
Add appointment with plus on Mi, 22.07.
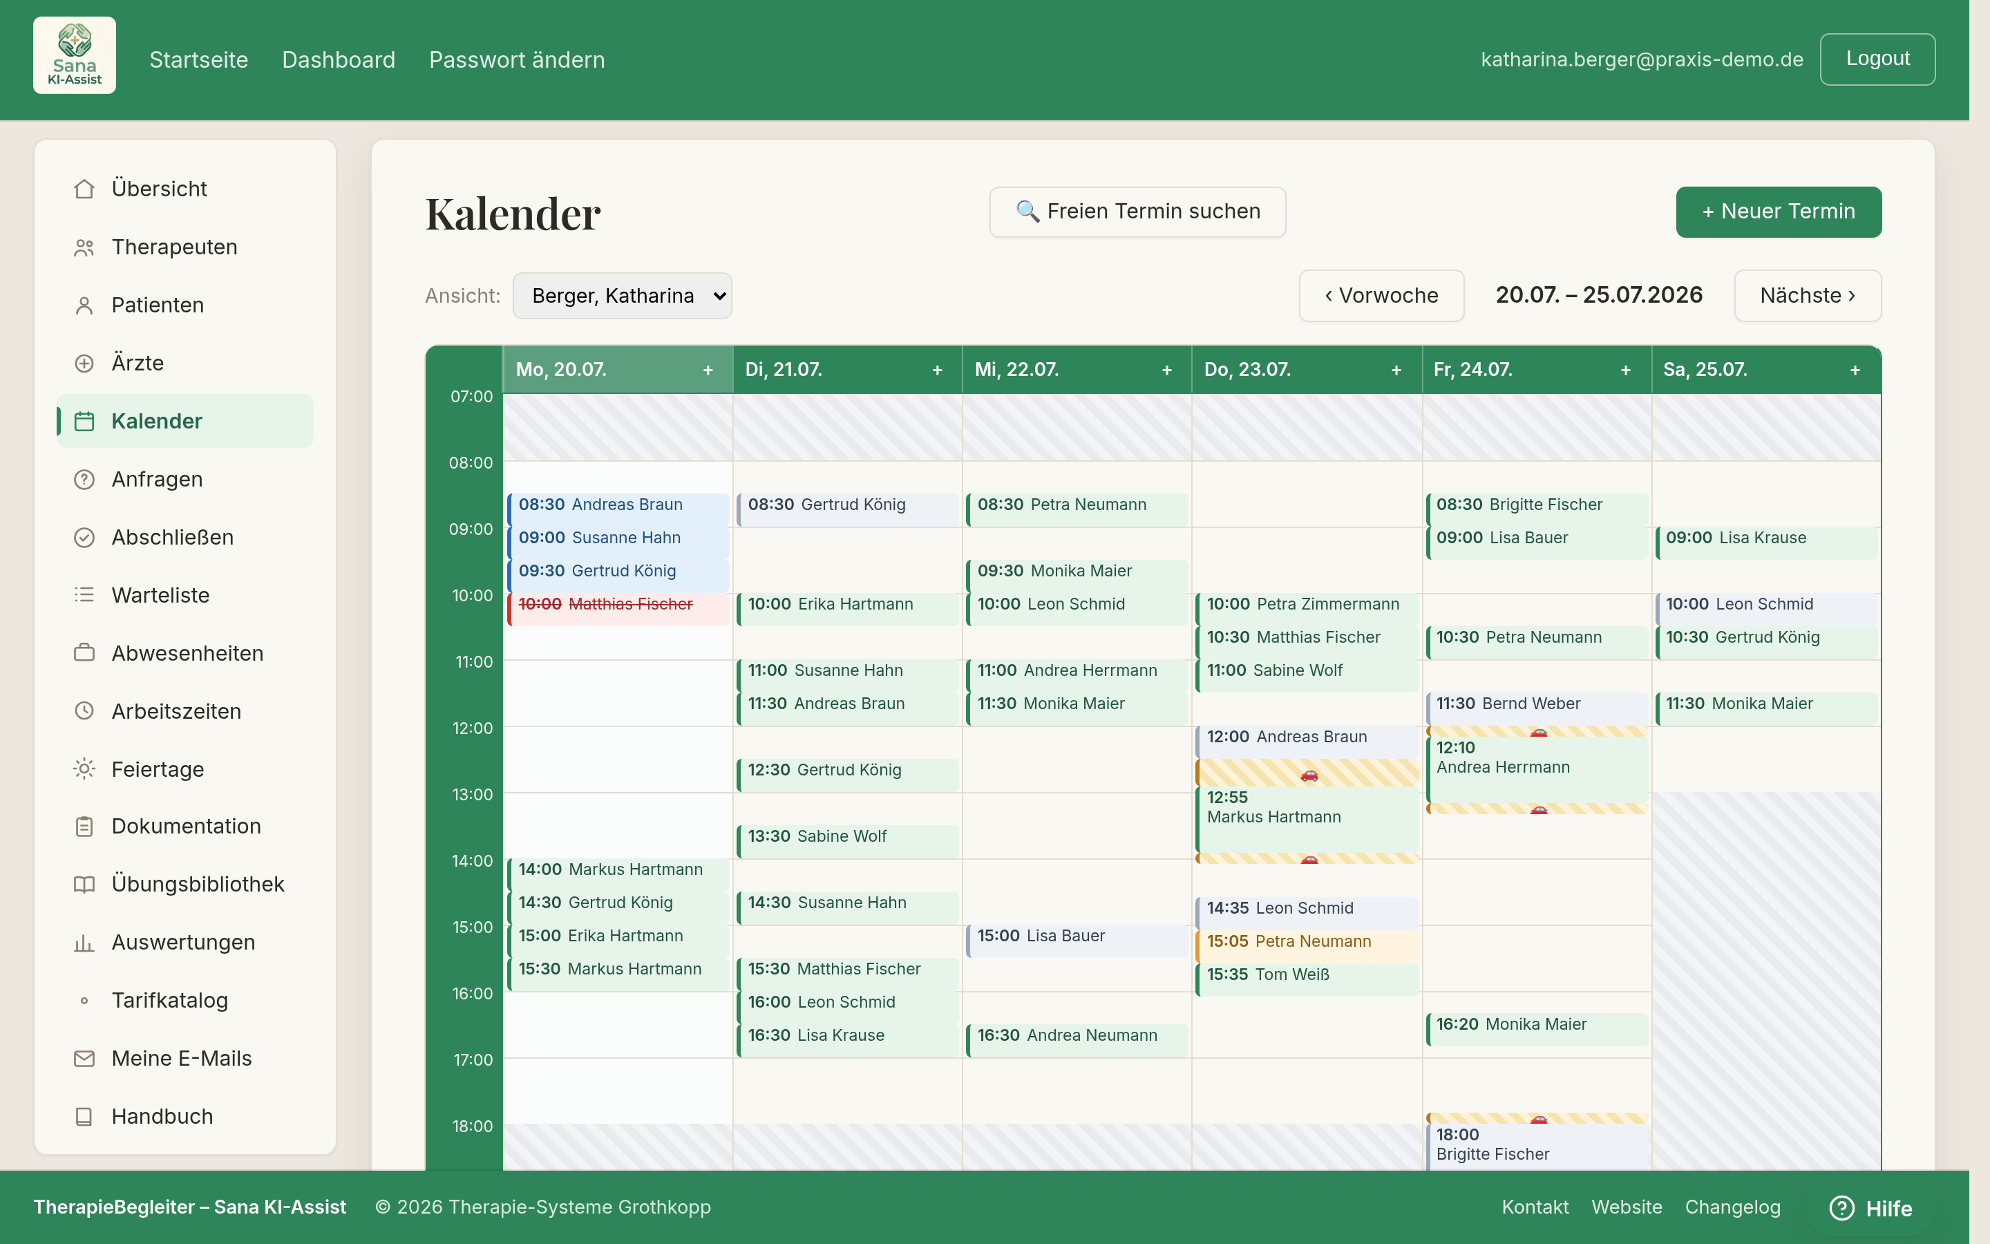1167,370
